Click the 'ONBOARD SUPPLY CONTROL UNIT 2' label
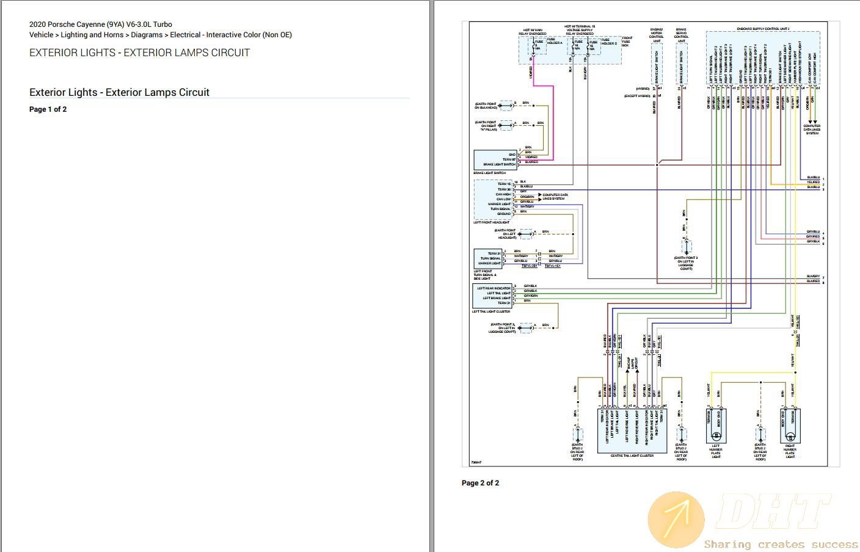 pyautogui.click(x=763, y=29)
